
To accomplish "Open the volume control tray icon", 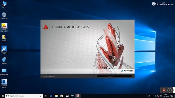I will [x=161, y=96].
